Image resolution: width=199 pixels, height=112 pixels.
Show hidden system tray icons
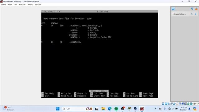pos(155,109)
